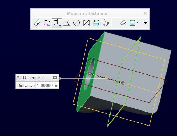This screenshot has height=136, width=177.
Task: Select the Angle measure tool
Action: click(x=67, y=23)
